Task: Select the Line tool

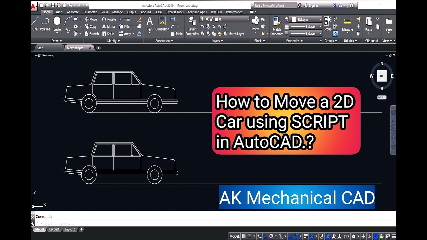Action: pyautogui.click(x=35, y=24)
